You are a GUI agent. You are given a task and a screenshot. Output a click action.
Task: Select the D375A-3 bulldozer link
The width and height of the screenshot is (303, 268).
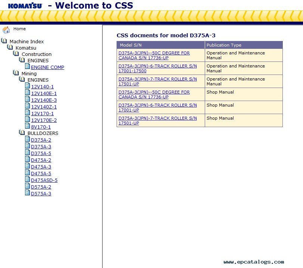pos(41,147)
